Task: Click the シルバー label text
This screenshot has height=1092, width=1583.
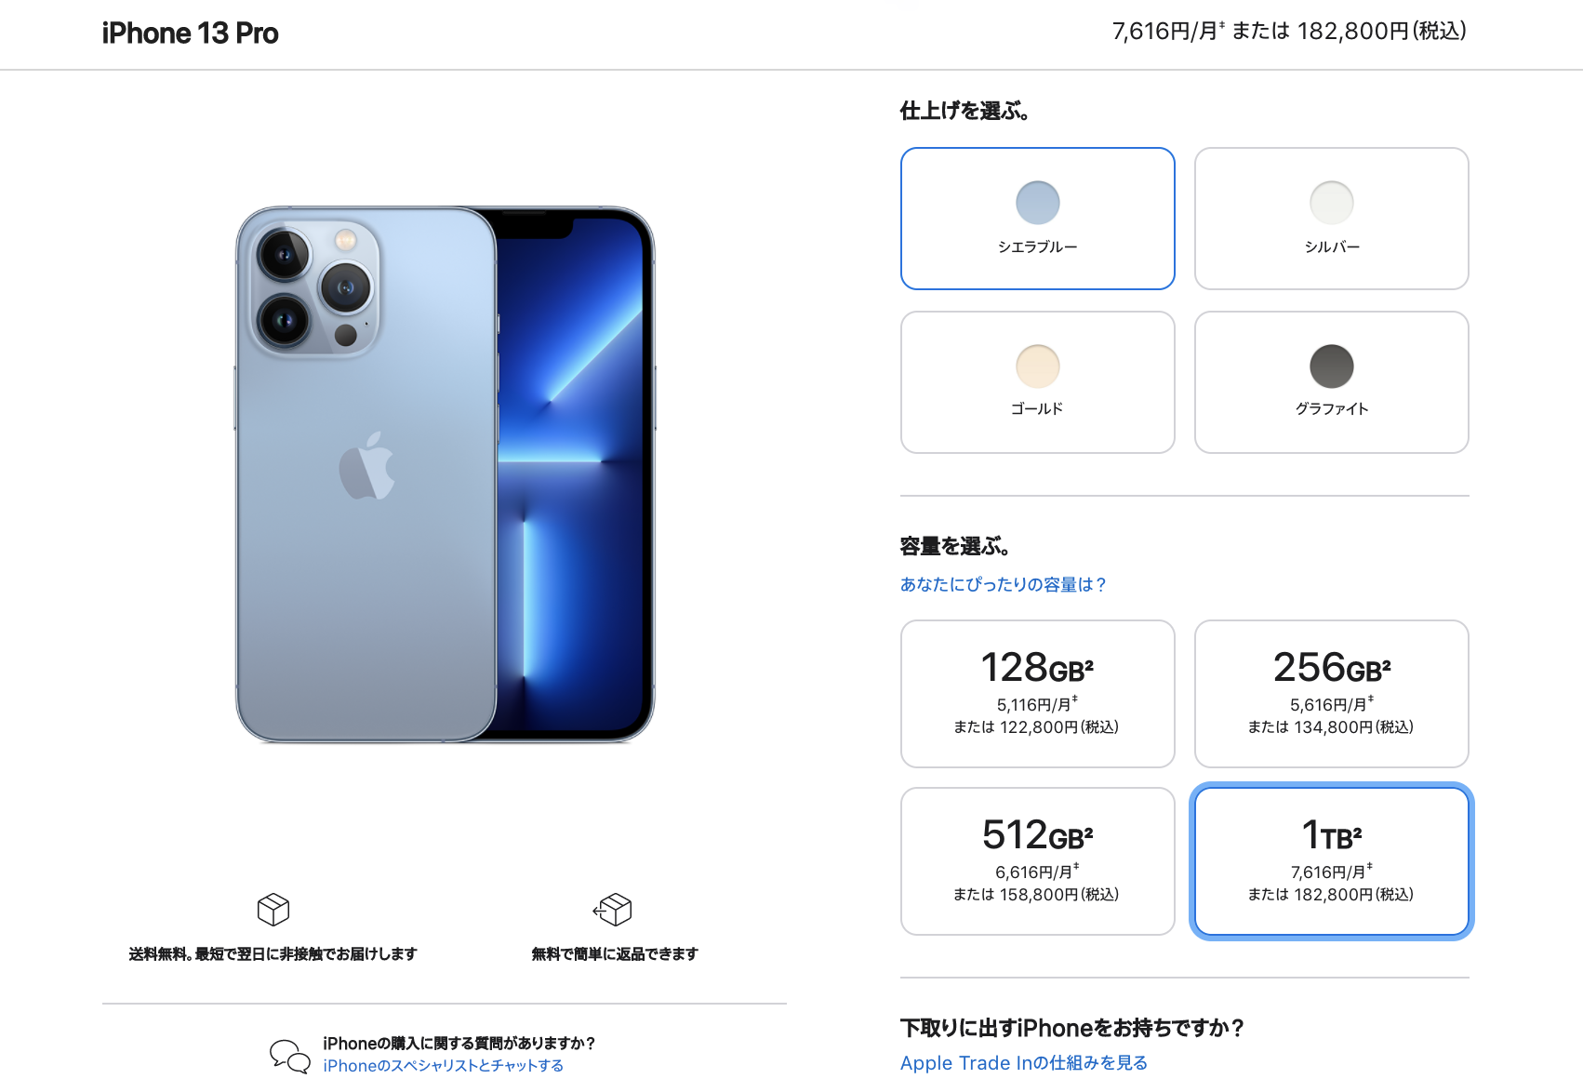Action: click(1332, 246)
